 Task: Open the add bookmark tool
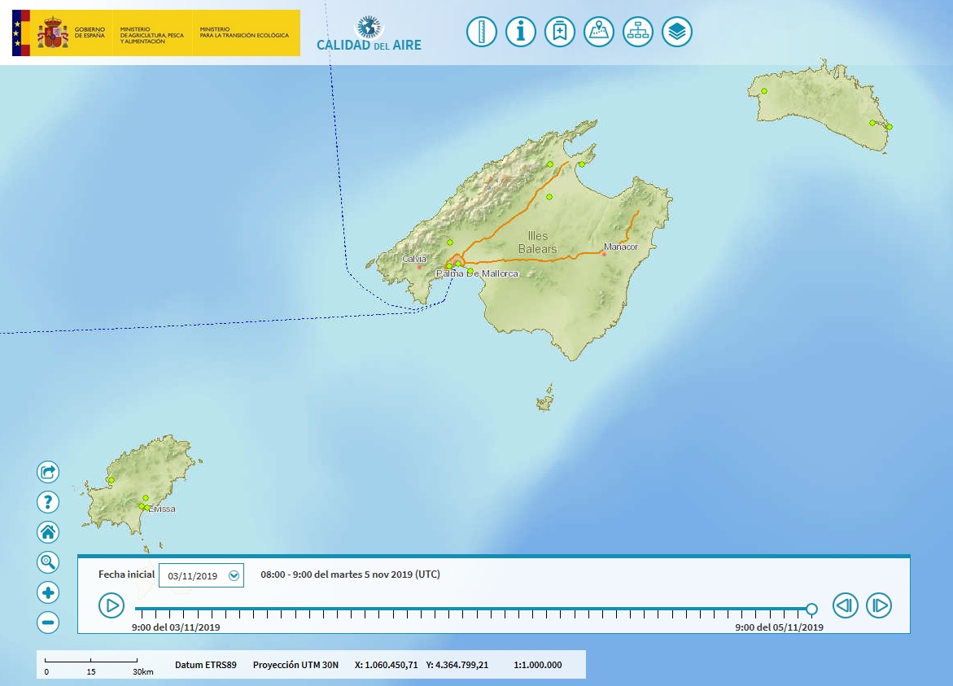[560, 33]
